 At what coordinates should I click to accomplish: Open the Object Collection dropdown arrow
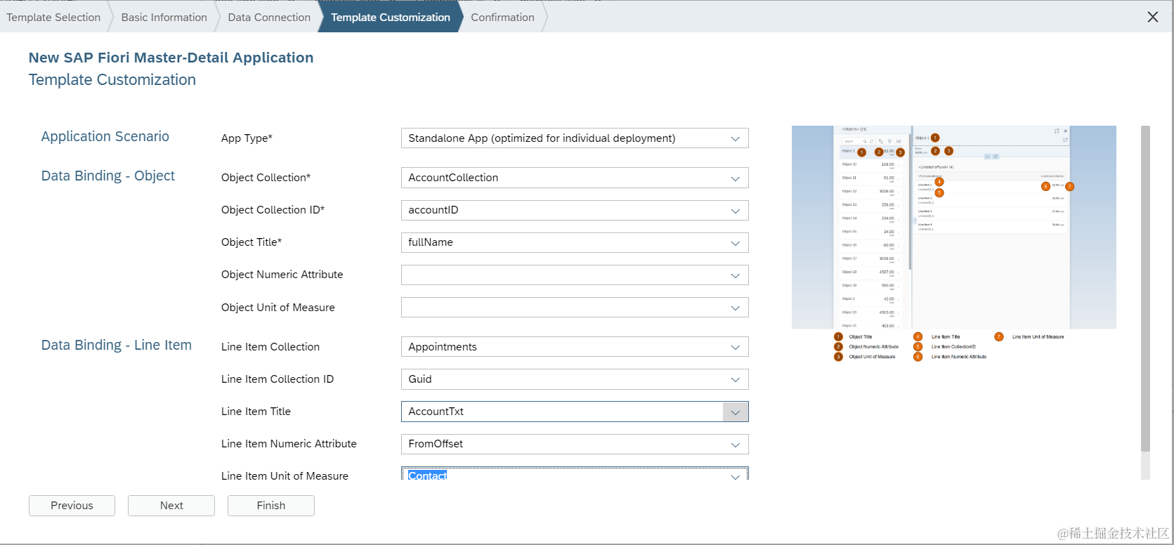point(735,178)
